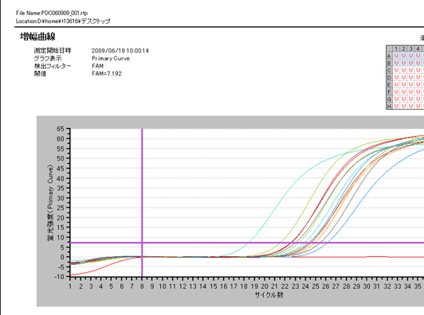Viewport: 424px width, 315px height.
Task: Choose well D1 in the plate grid
Action: point(396,77)
